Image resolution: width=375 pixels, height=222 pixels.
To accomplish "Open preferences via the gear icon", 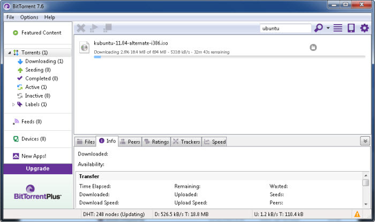I will 364,28.
